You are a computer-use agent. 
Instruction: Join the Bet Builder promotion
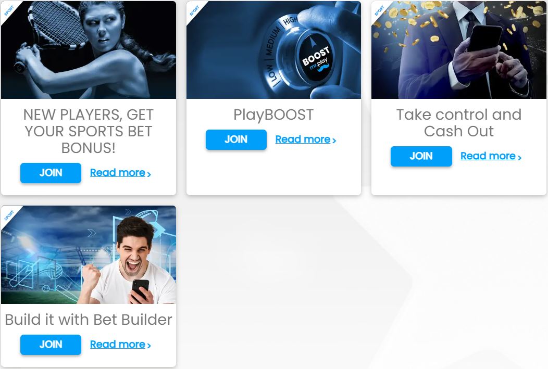51,345
